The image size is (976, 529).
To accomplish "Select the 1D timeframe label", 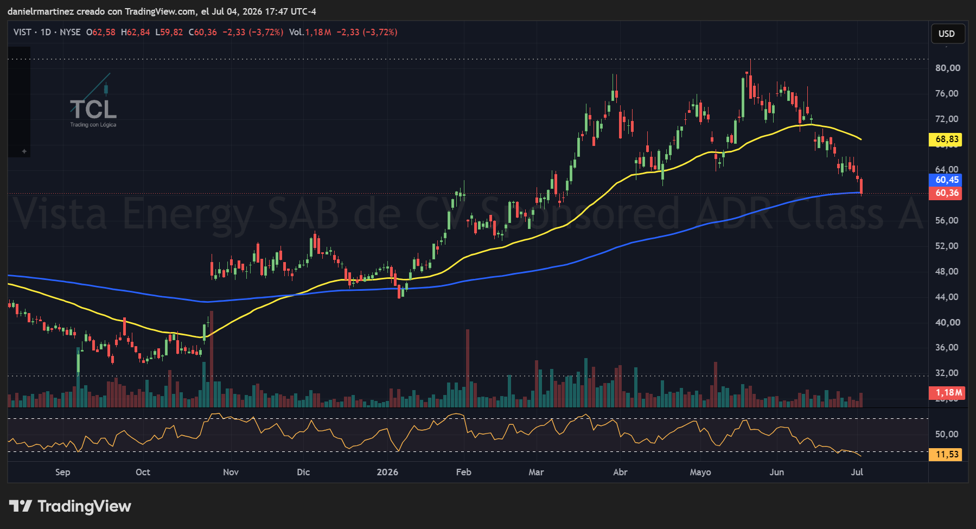I will 46,32.
